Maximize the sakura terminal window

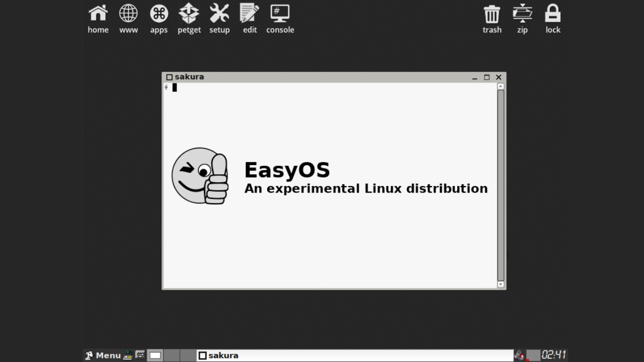pyautogui.click(x=487, y=77)
